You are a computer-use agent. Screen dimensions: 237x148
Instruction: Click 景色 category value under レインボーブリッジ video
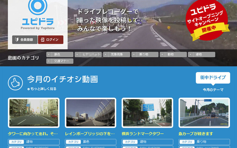86,142
